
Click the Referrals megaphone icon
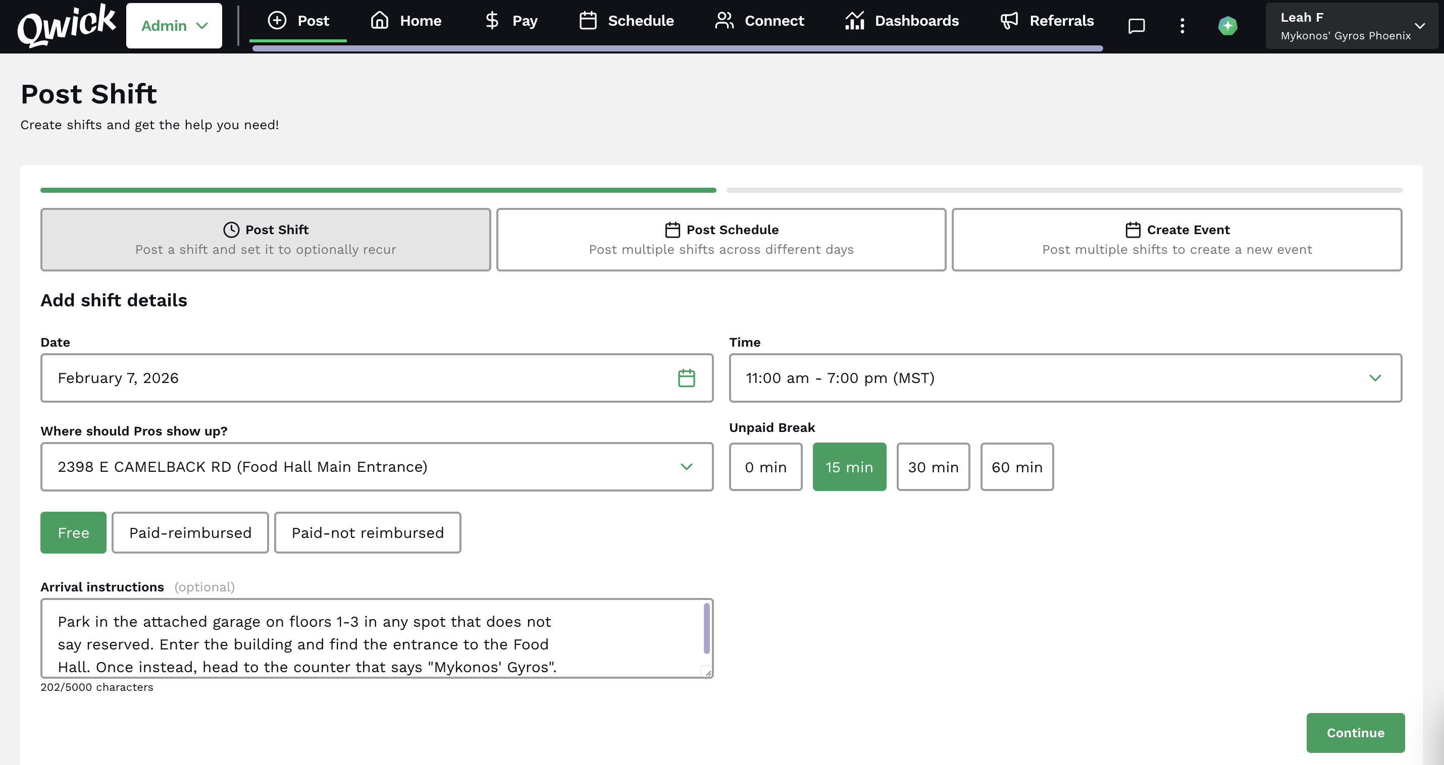pyautogui.click(x=1009, y=21)
